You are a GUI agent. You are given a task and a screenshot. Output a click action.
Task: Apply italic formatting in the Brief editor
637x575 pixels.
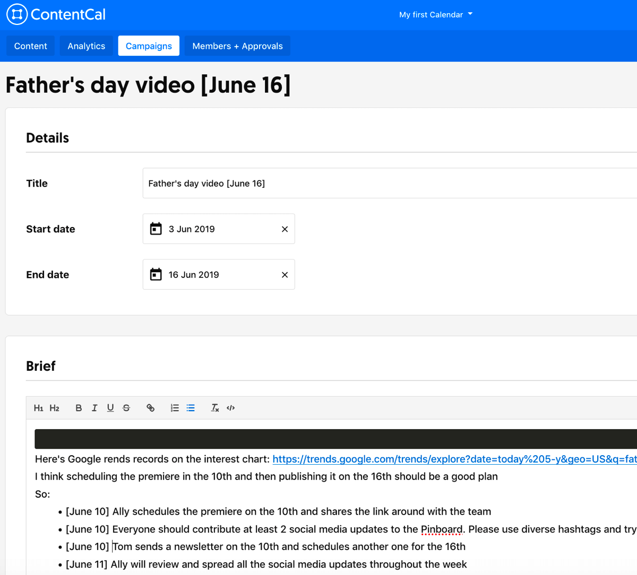[x=94, y=407]
